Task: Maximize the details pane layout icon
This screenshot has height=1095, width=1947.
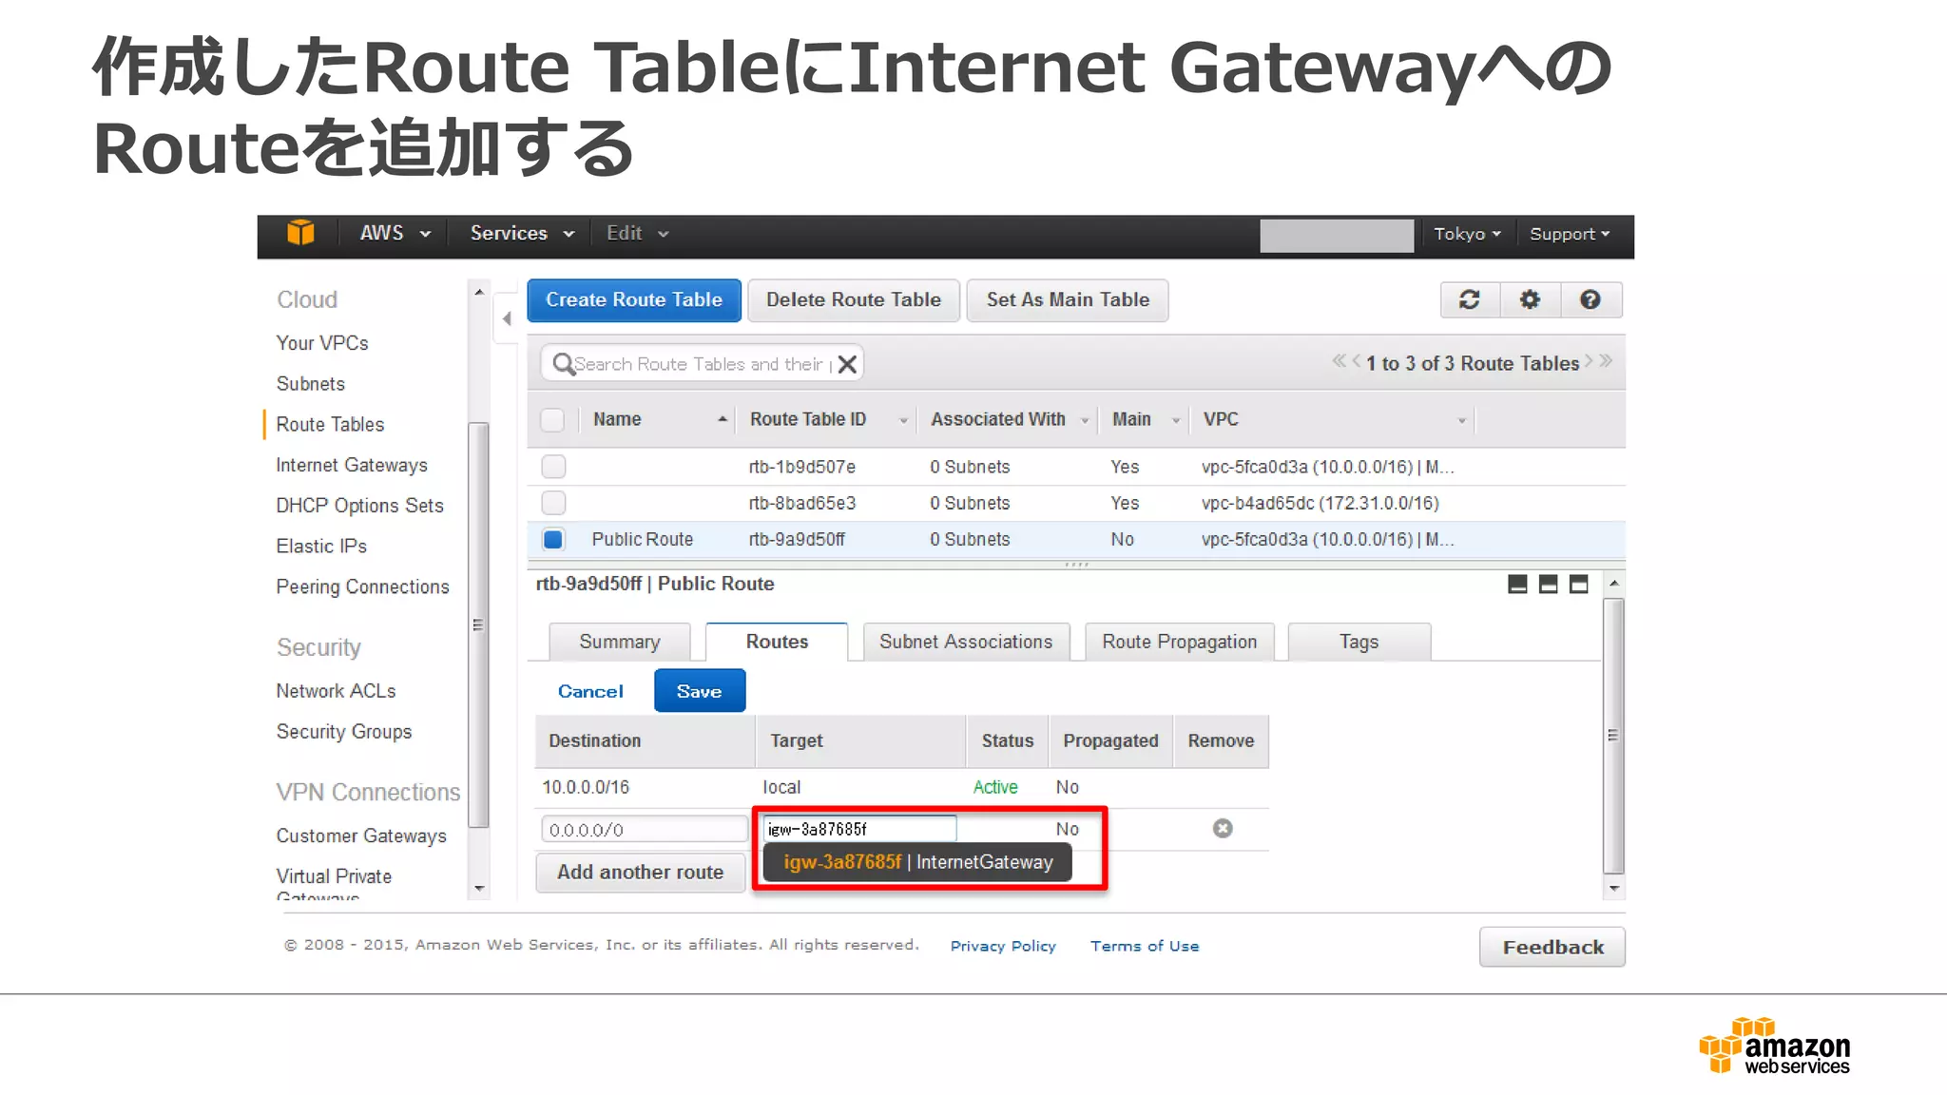Action: coord(1578,585)
